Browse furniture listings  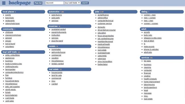point(9,78)
